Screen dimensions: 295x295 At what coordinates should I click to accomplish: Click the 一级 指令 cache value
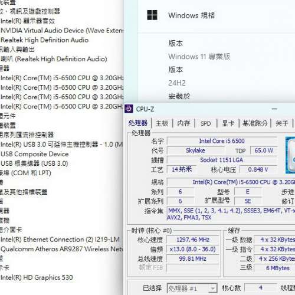click(x=275, y=249)
